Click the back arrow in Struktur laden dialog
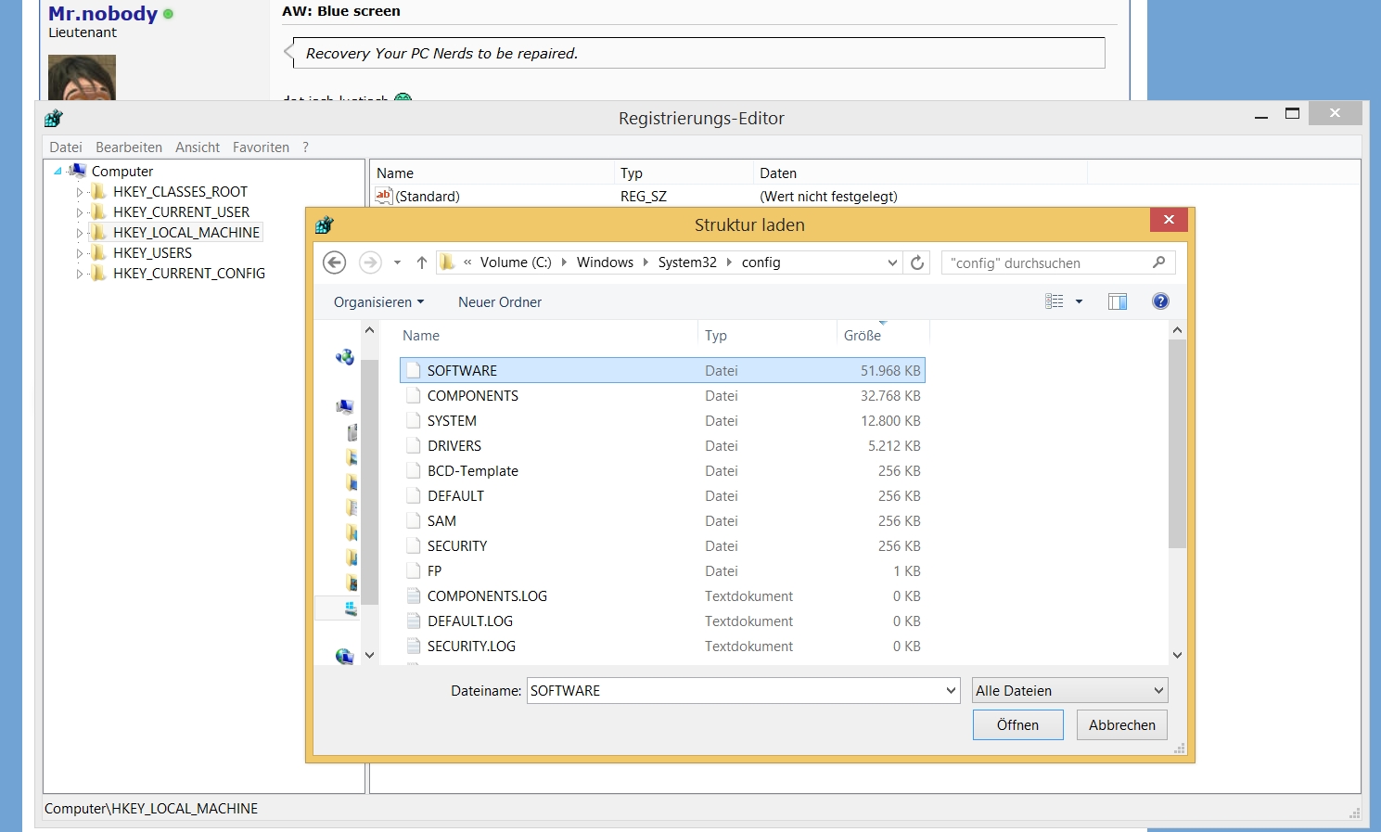The width and height of the screenshot is (1381, 832). [x=335, y=262]
